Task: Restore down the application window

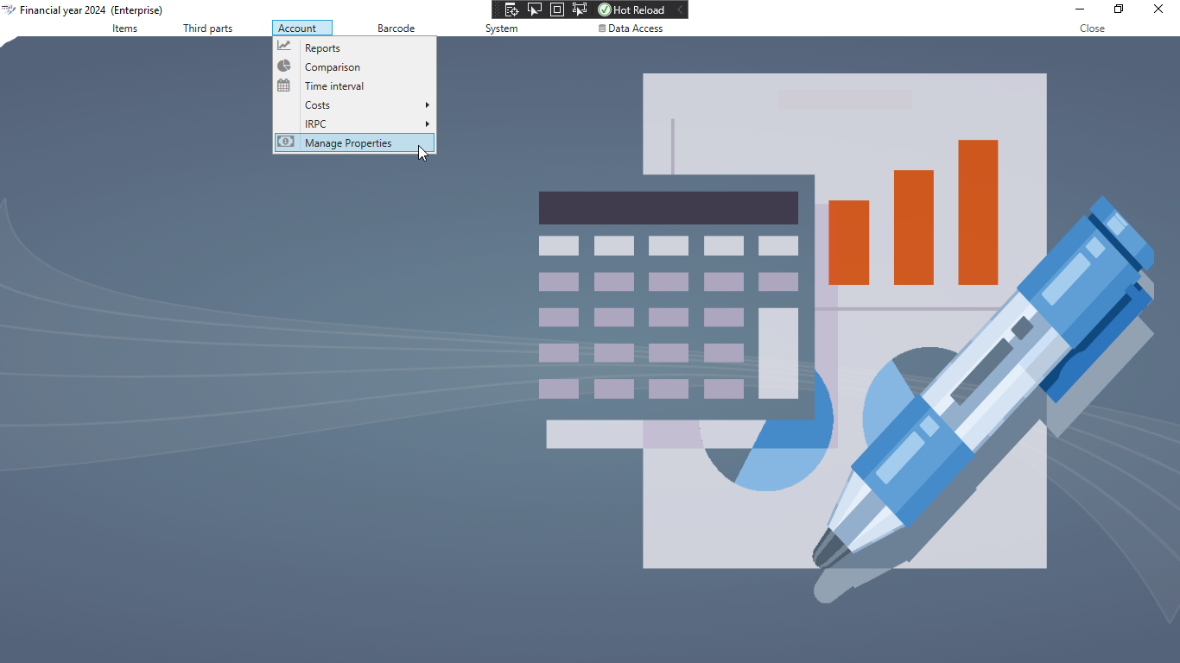Action: (1119, 9)
